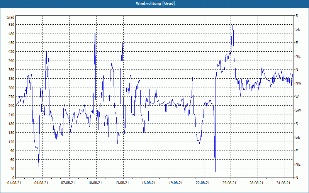Click the date label 13.08.21

coord(122,183)
